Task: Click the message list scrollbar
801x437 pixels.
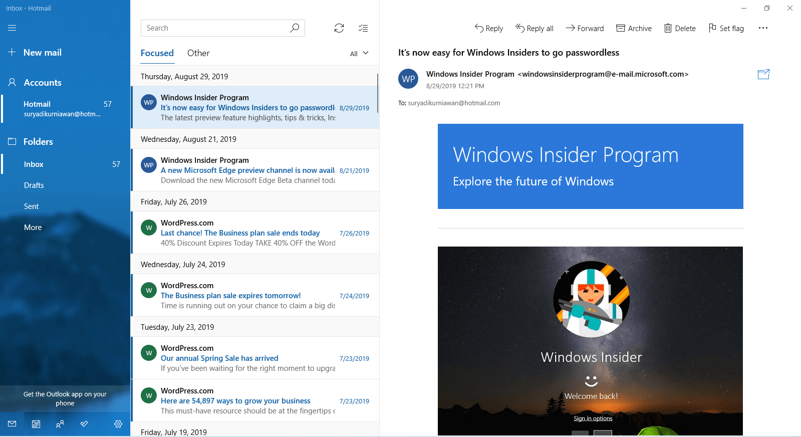Action: click(377, 93)
